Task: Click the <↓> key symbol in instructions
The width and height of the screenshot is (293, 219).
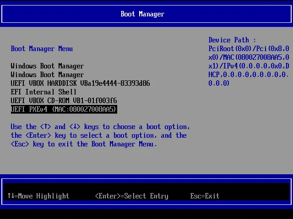Action: click(x=76, y=127)
